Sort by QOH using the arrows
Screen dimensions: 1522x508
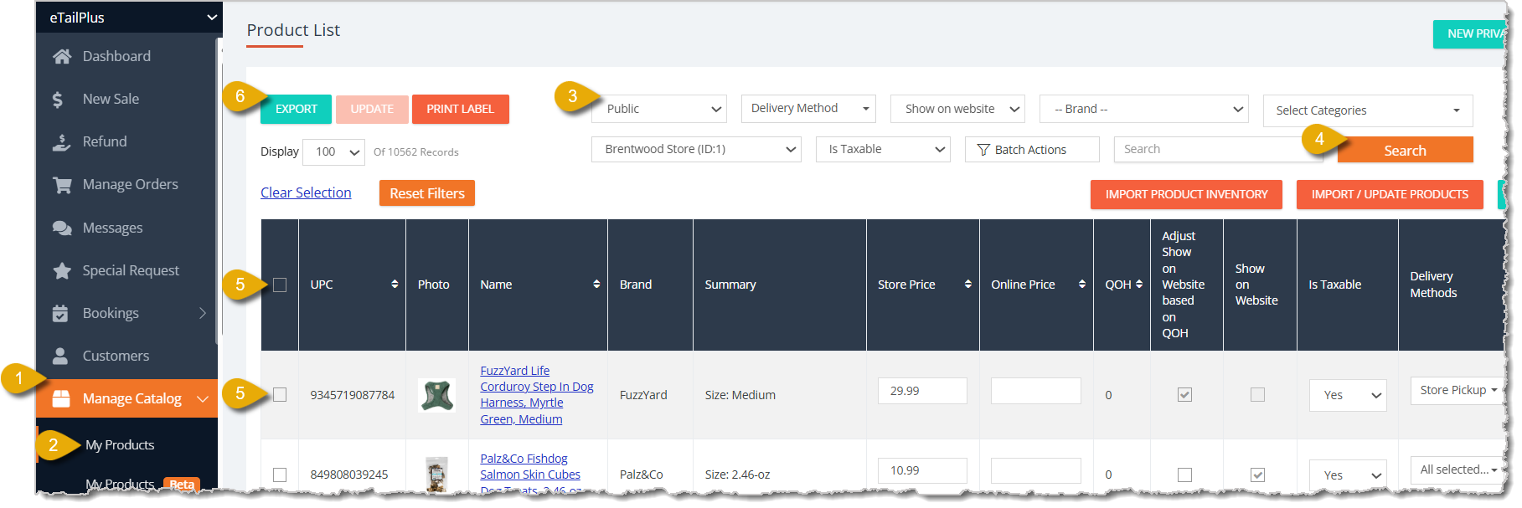(1139, 285)
